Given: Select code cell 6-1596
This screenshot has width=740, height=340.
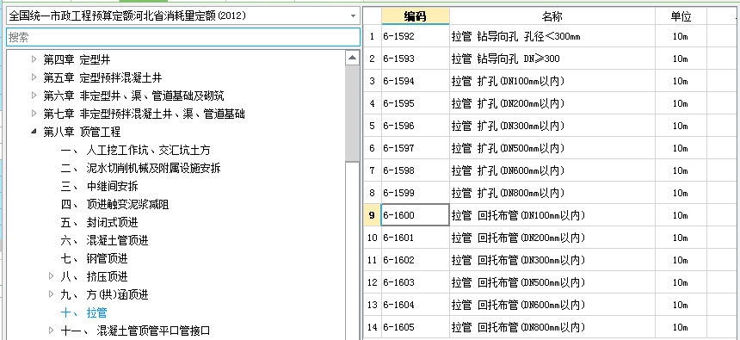Looking at the screenshot, I should pos(416,126).
